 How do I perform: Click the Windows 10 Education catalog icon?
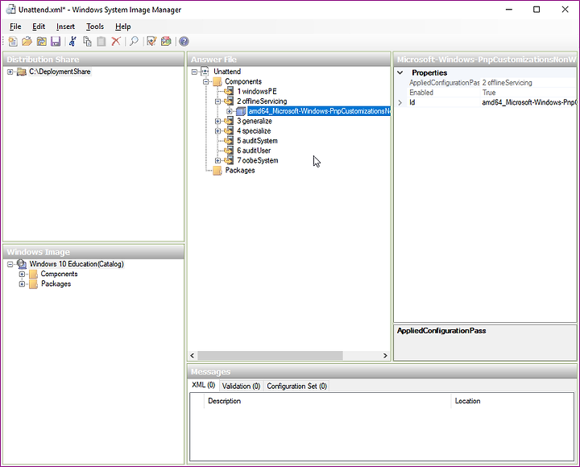[x=22, y=264]
